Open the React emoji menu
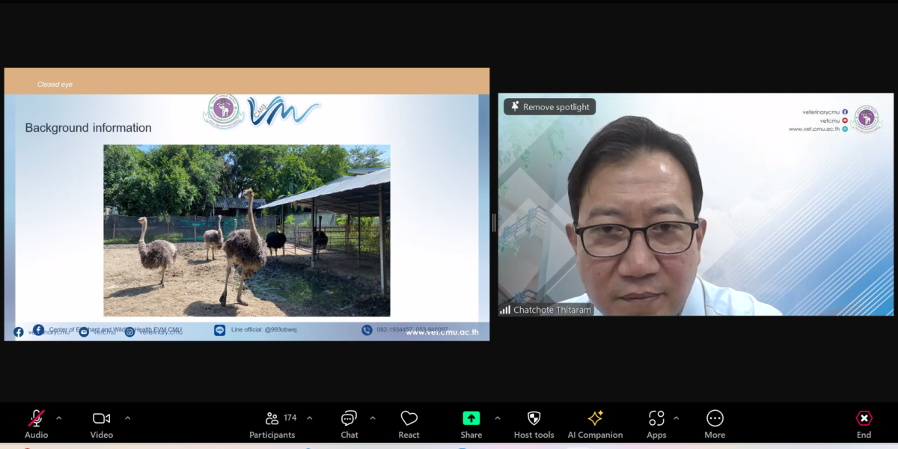 tap(409, 424)
